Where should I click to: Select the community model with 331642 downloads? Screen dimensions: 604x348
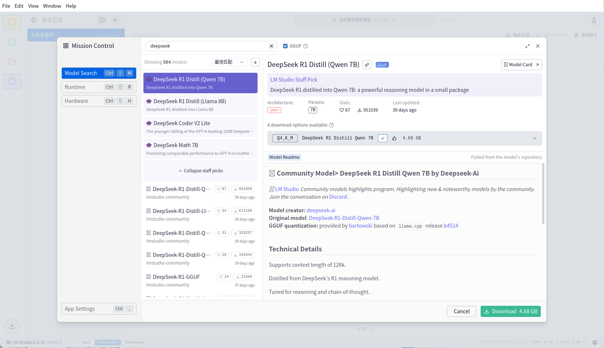click(200, 259)
